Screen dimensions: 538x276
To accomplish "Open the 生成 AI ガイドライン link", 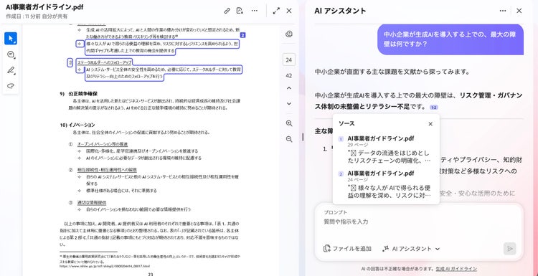I will pyautogui.click(x=456, y=269).
